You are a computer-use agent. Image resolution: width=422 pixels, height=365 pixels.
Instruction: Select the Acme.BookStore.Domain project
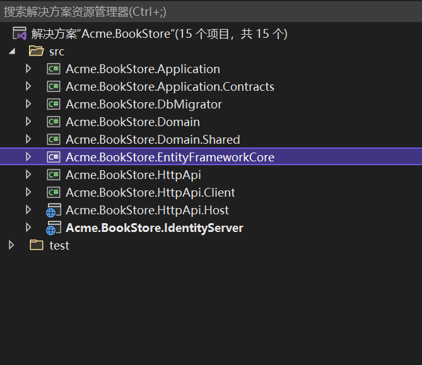(x=132, y=122)
